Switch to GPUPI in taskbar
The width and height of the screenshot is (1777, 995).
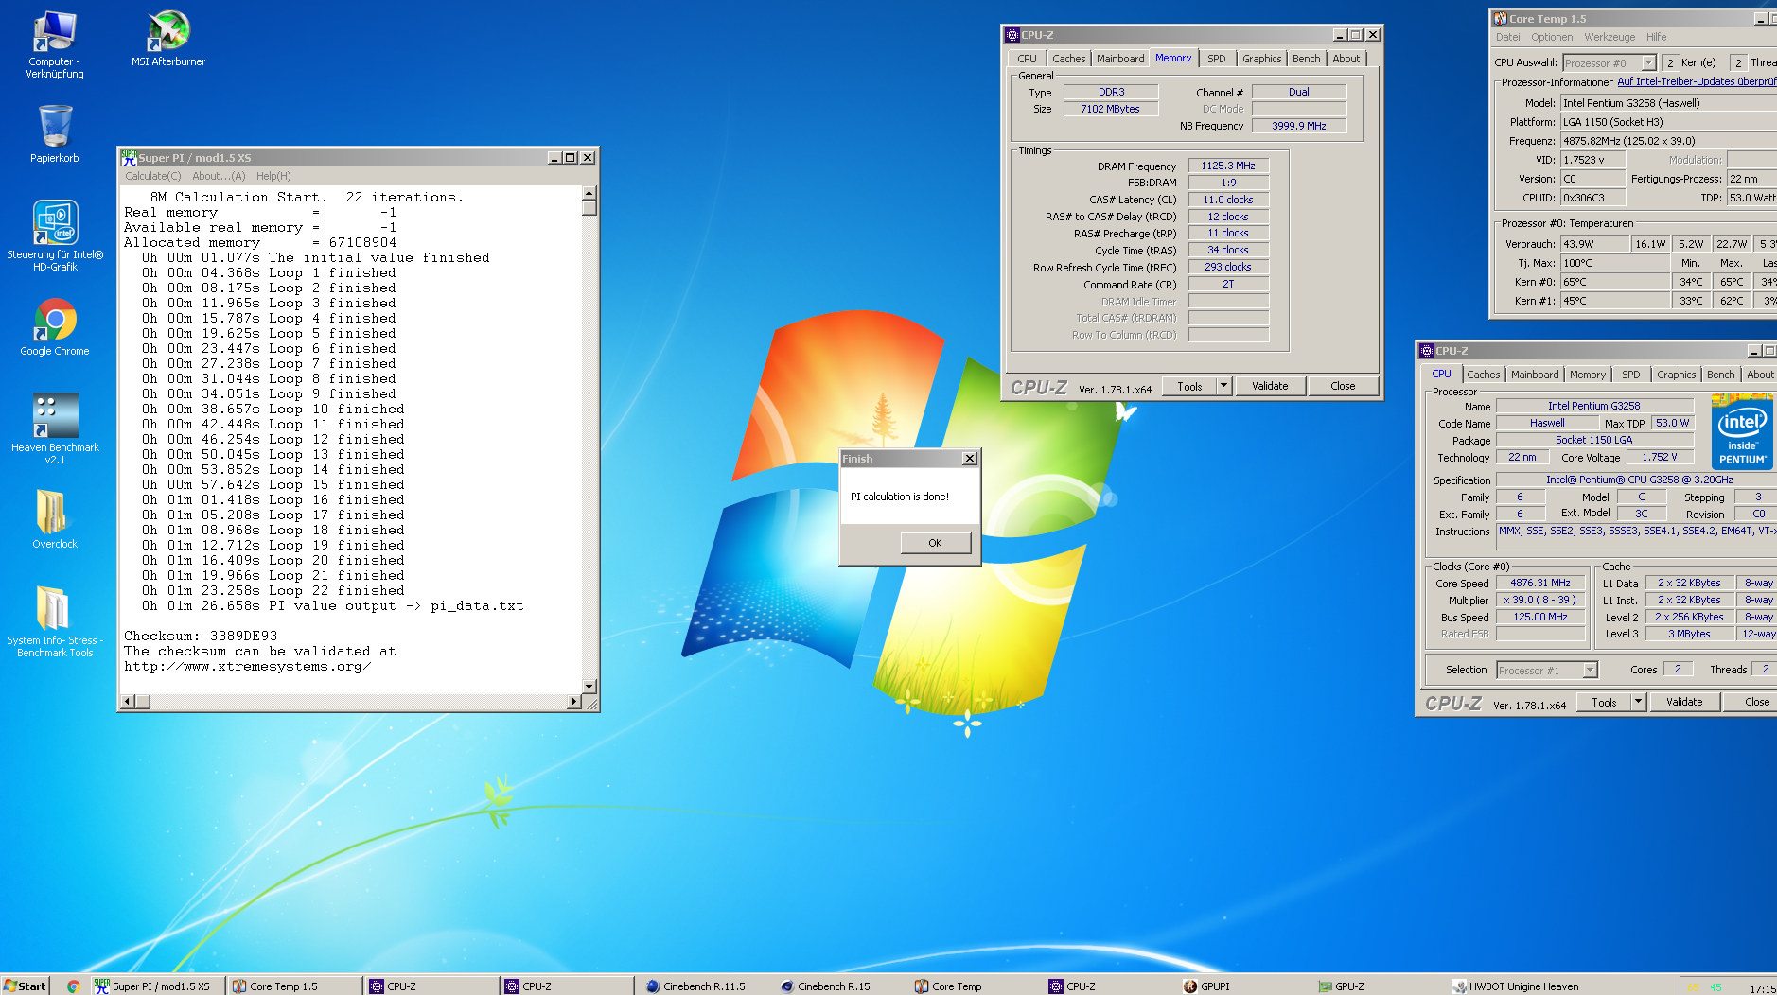point(1206,986)
